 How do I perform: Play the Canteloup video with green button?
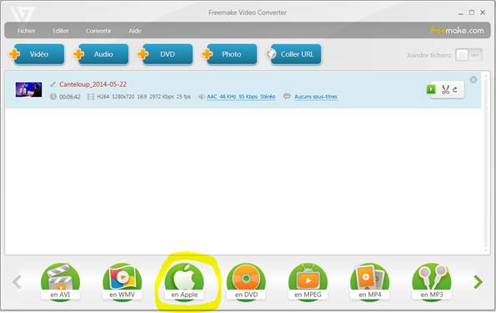(x=431, y=89)
